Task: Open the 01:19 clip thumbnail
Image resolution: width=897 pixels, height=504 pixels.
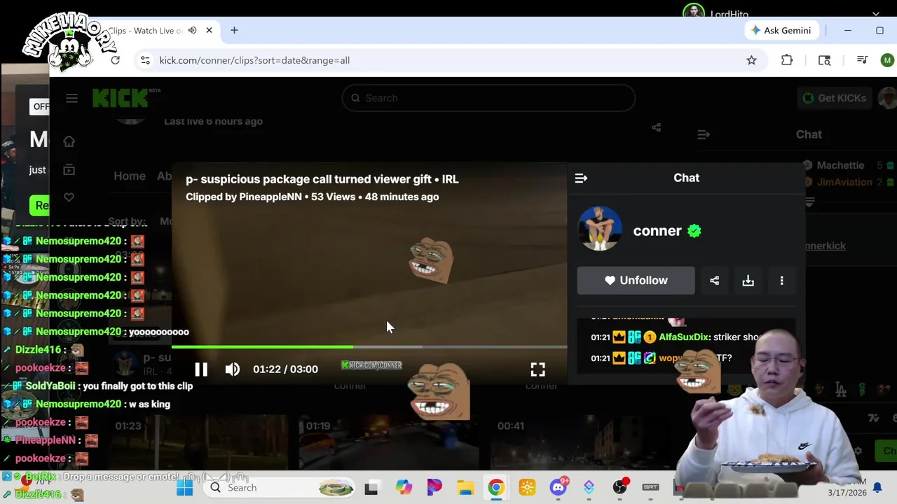Action: [x=389, y=441]
